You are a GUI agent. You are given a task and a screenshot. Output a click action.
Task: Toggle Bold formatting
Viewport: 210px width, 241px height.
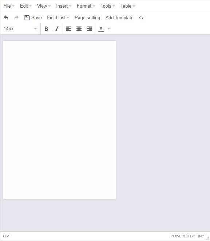coord(46,29)
